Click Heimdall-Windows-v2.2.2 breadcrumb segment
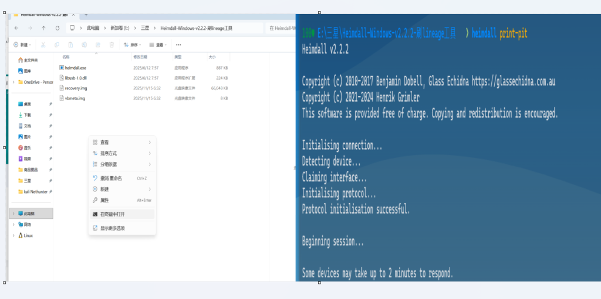This screenshot has height=299, width=601. tap(196, 28)
